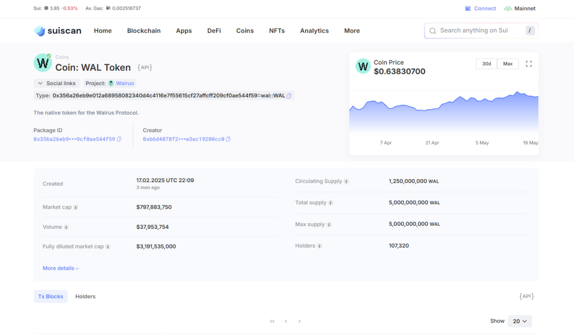Expand More details section

[x=61, y=268]
